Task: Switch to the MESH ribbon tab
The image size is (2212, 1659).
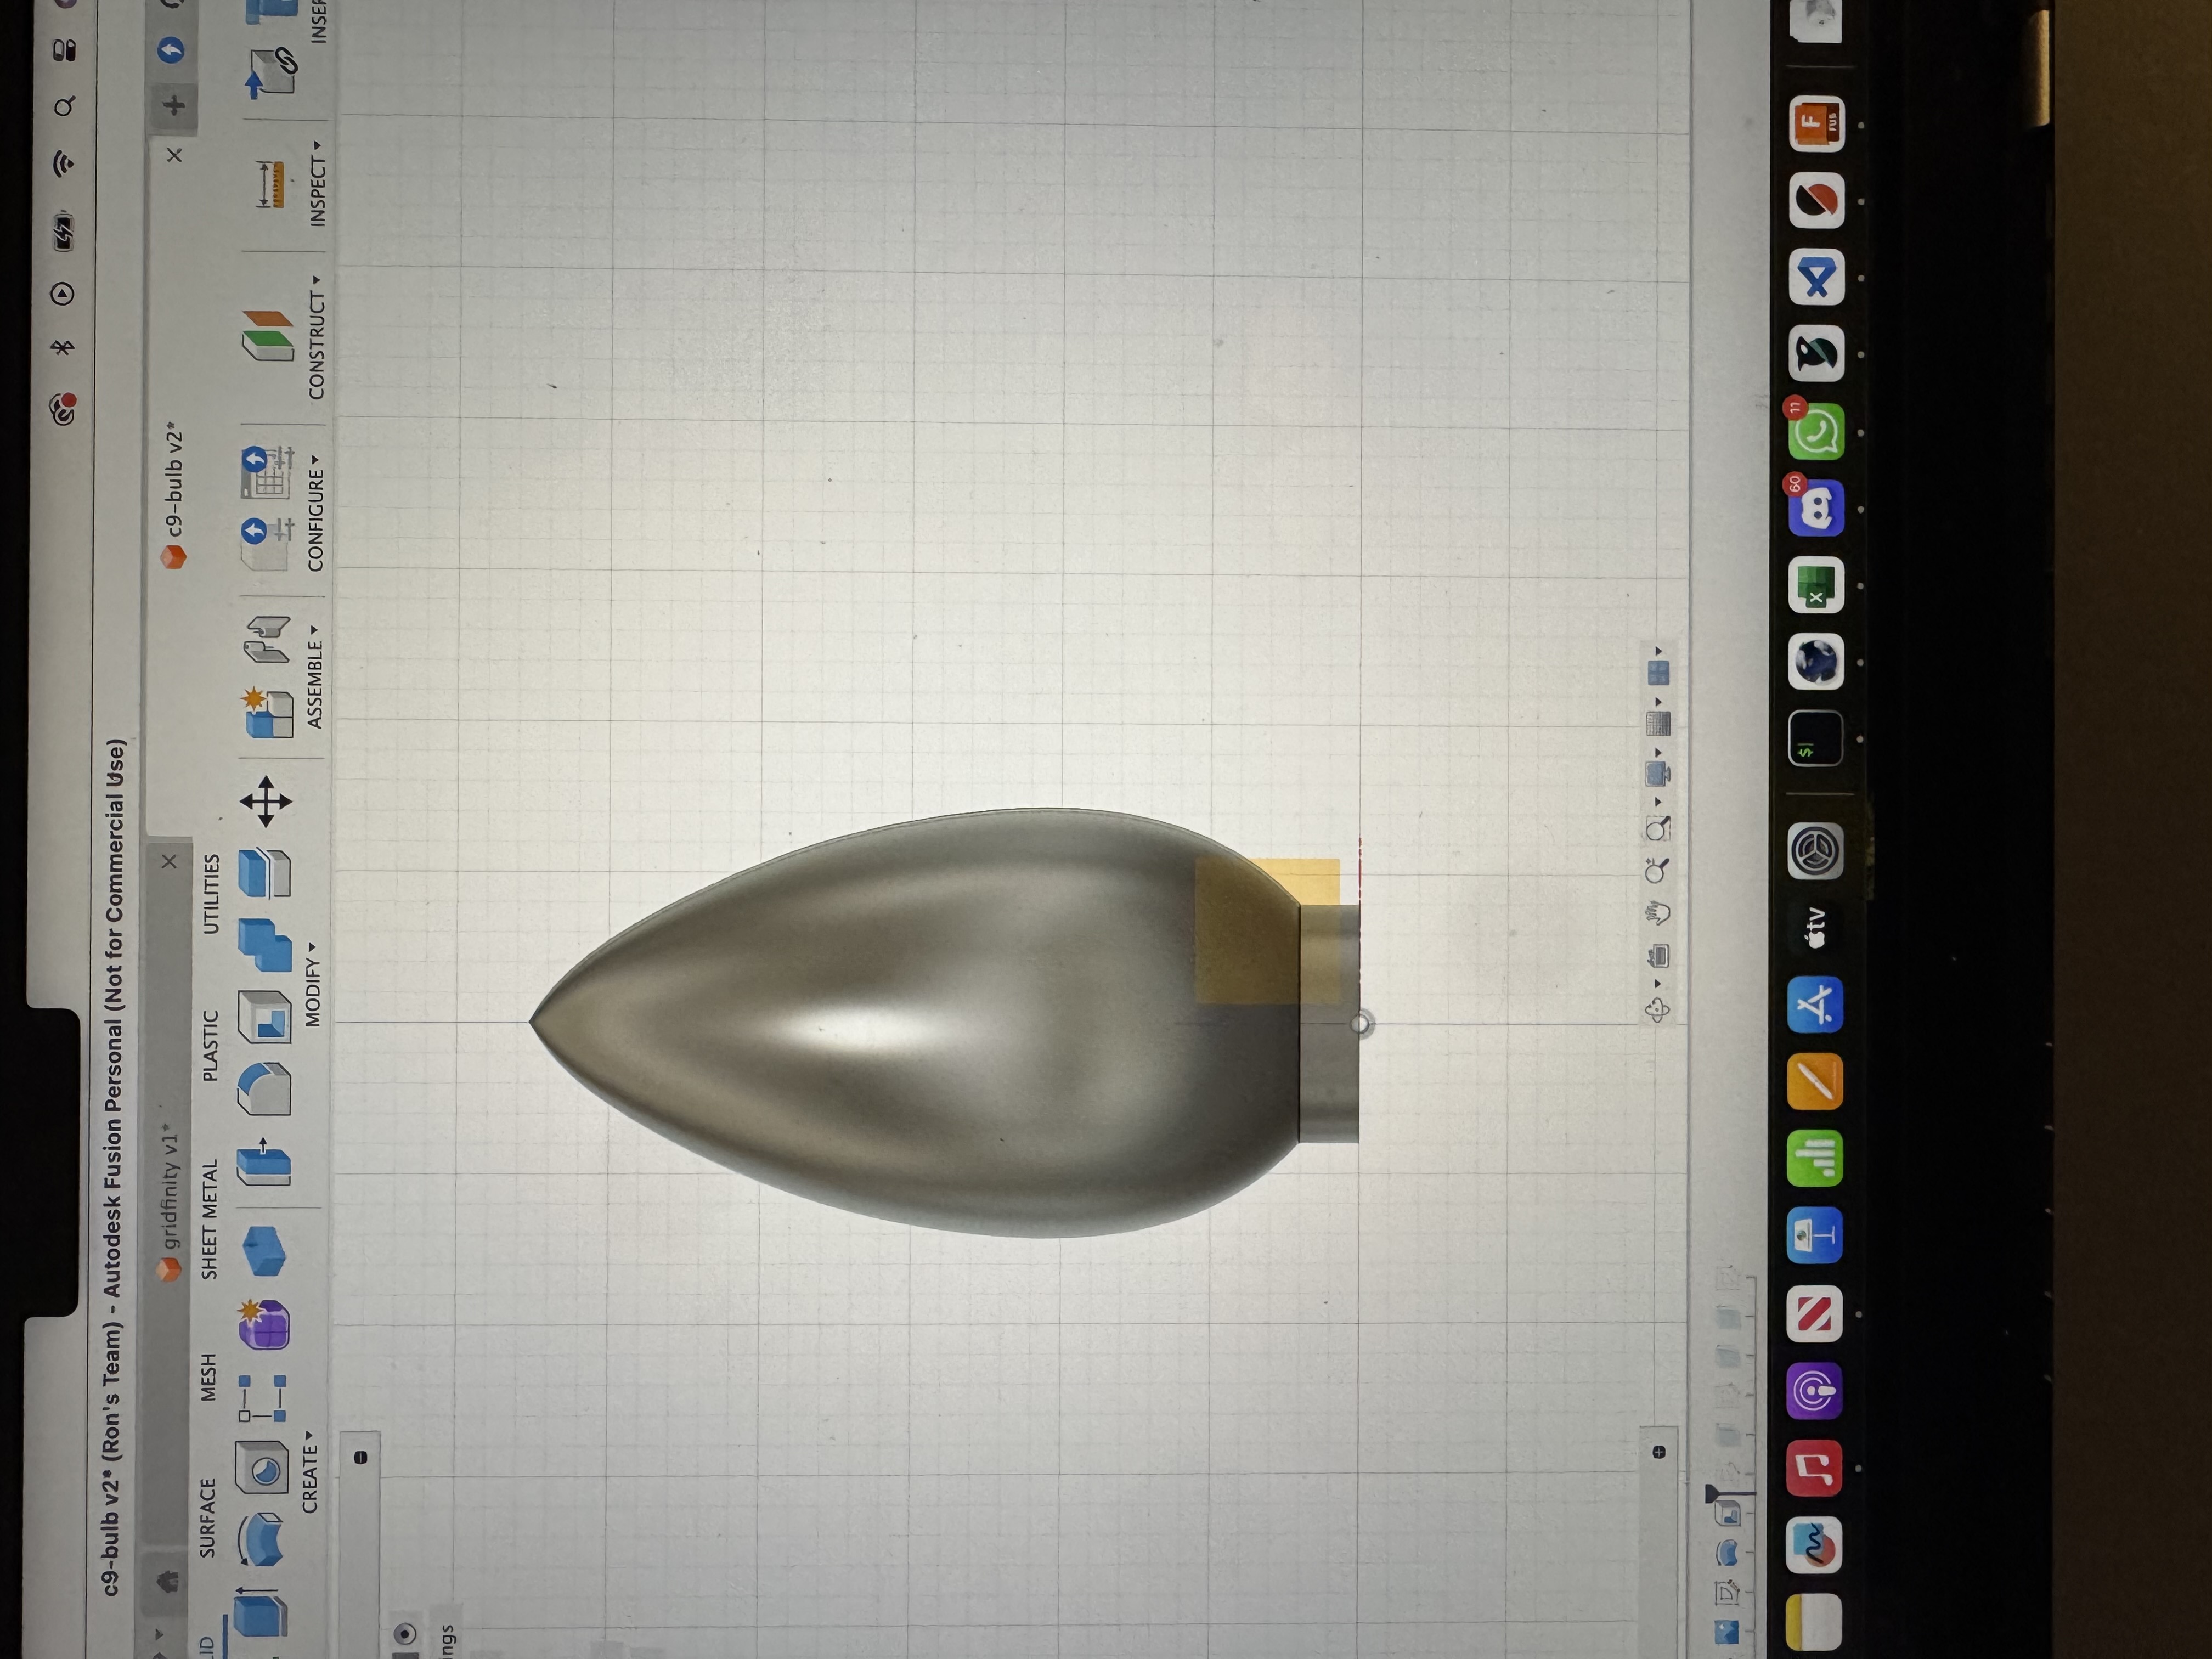Action: (208, 1377)
